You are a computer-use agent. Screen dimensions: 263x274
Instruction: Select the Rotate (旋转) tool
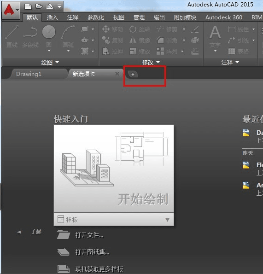pyautogui.click(x=140, y=29)
